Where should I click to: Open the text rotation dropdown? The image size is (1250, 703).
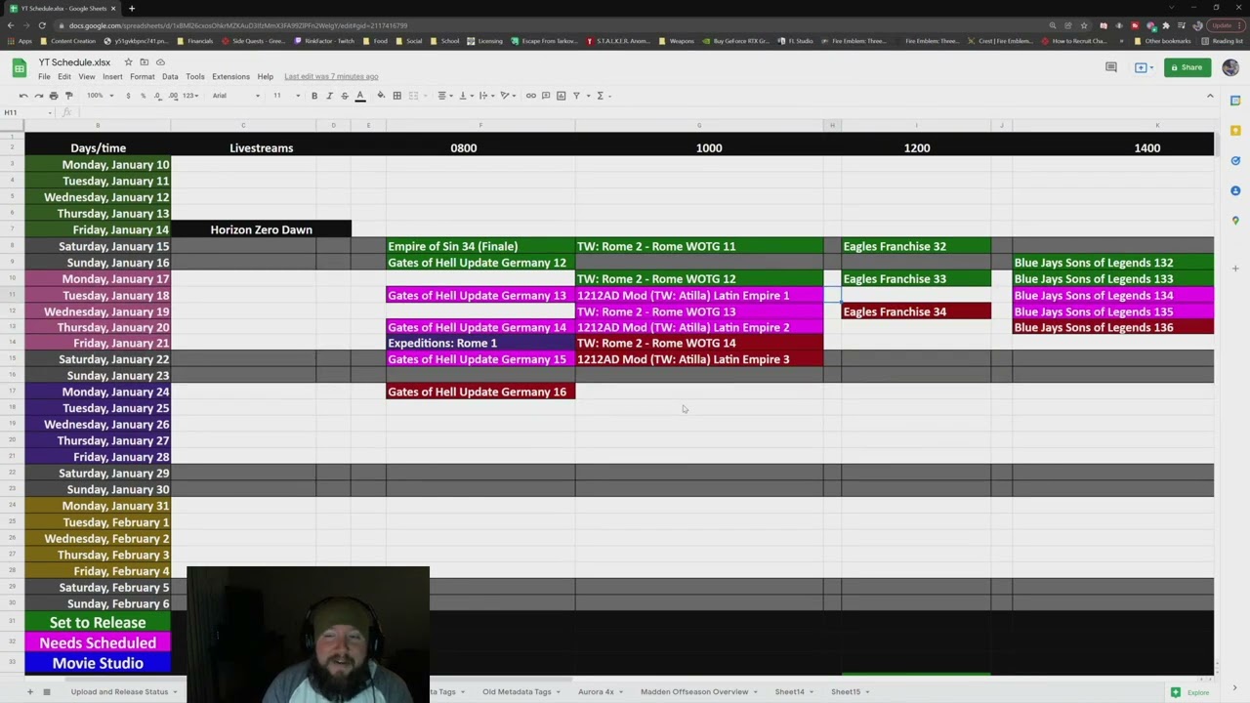pos(507,96)
